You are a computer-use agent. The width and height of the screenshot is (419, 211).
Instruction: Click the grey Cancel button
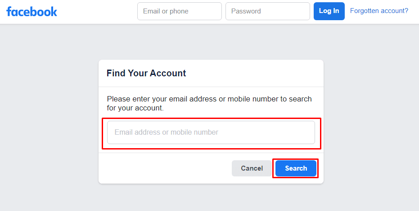252,168
